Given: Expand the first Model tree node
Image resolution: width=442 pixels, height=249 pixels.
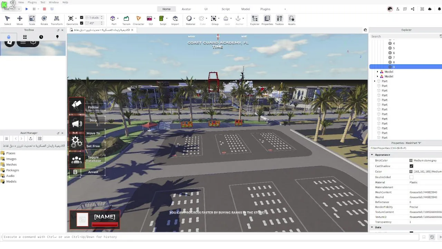Looking at the screenshot, I should 377,72.
